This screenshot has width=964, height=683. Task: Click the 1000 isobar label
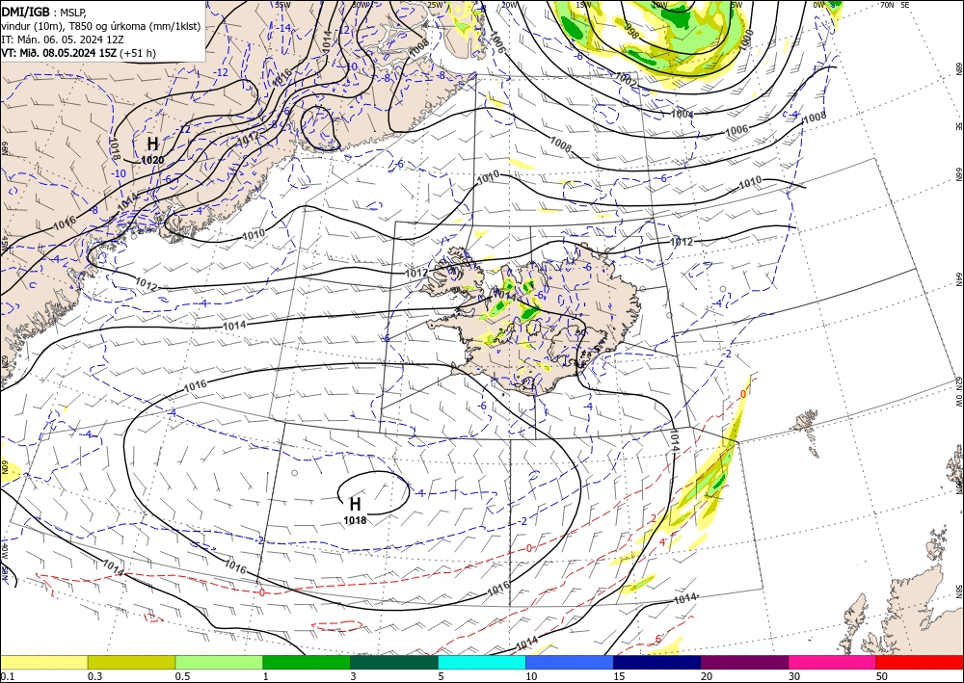point(744,39)
